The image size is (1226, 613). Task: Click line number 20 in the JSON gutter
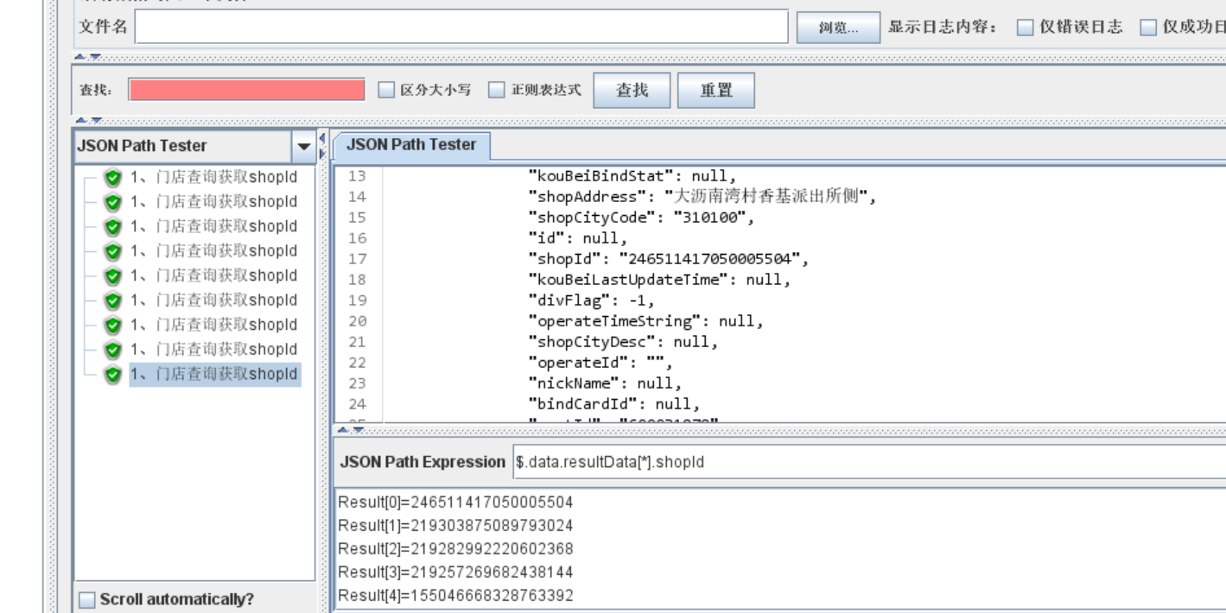[357, 321]
